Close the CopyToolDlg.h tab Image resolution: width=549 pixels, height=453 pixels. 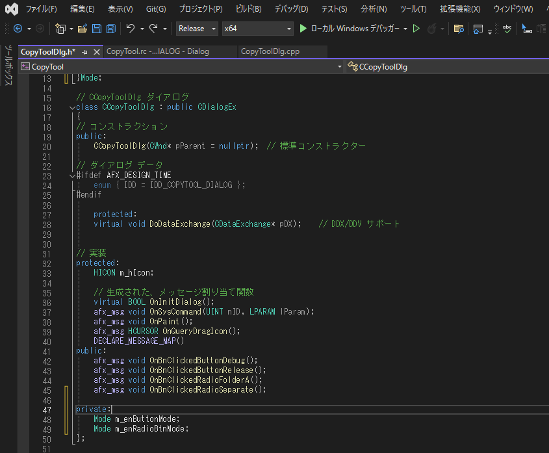point(96,51)
